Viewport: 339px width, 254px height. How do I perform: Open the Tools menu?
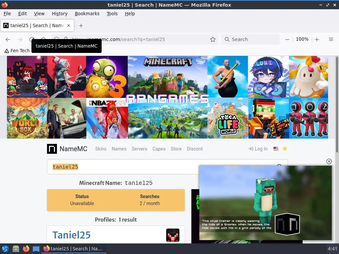tap(112, 14)
